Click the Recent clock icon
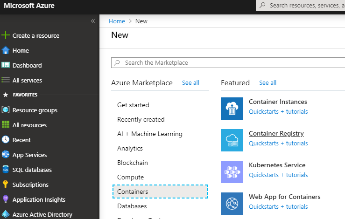Viewport: 345px width, 219px height. 6,139
